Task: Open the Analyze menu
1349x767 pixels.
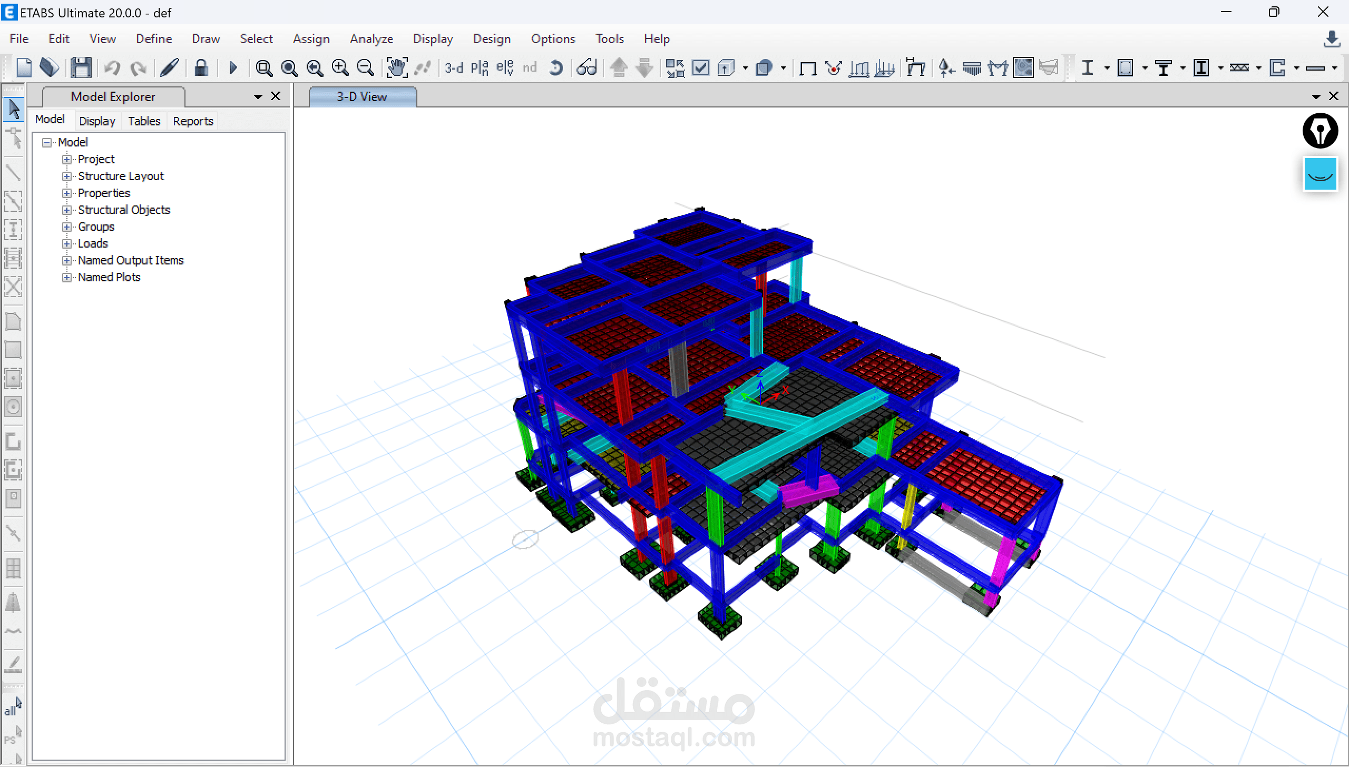Action: point(371,39)
